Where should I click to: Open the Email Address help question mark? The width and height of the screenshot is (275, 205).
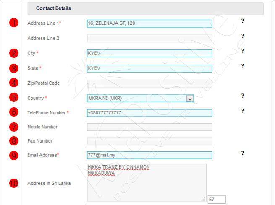(x=242, y=153)
